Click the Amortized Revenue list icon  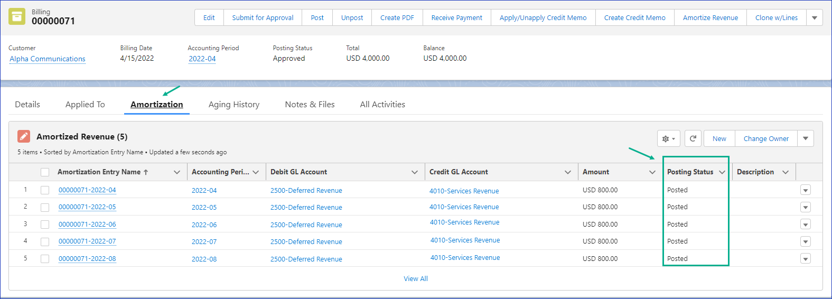(24, 136)
